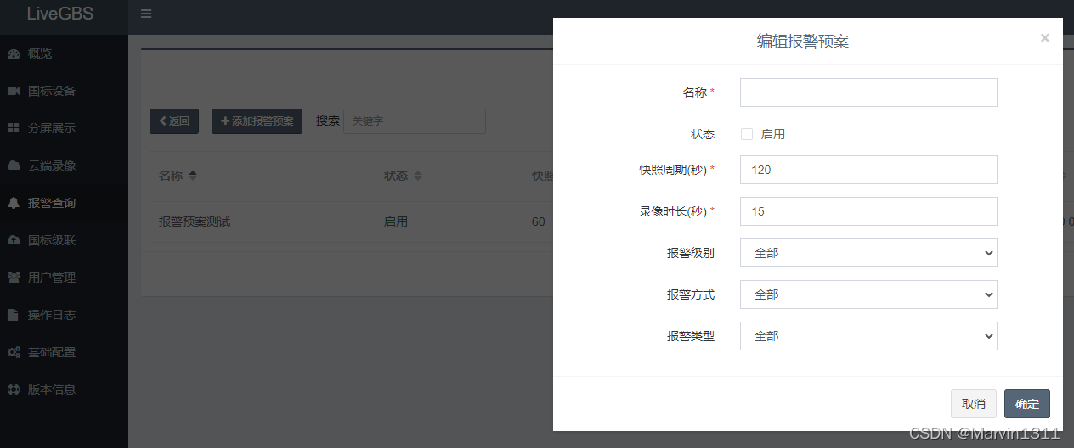Open 国标设备 menu item

point(64,91)
